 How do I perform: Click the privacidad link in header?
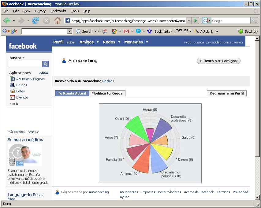(214, 42)
